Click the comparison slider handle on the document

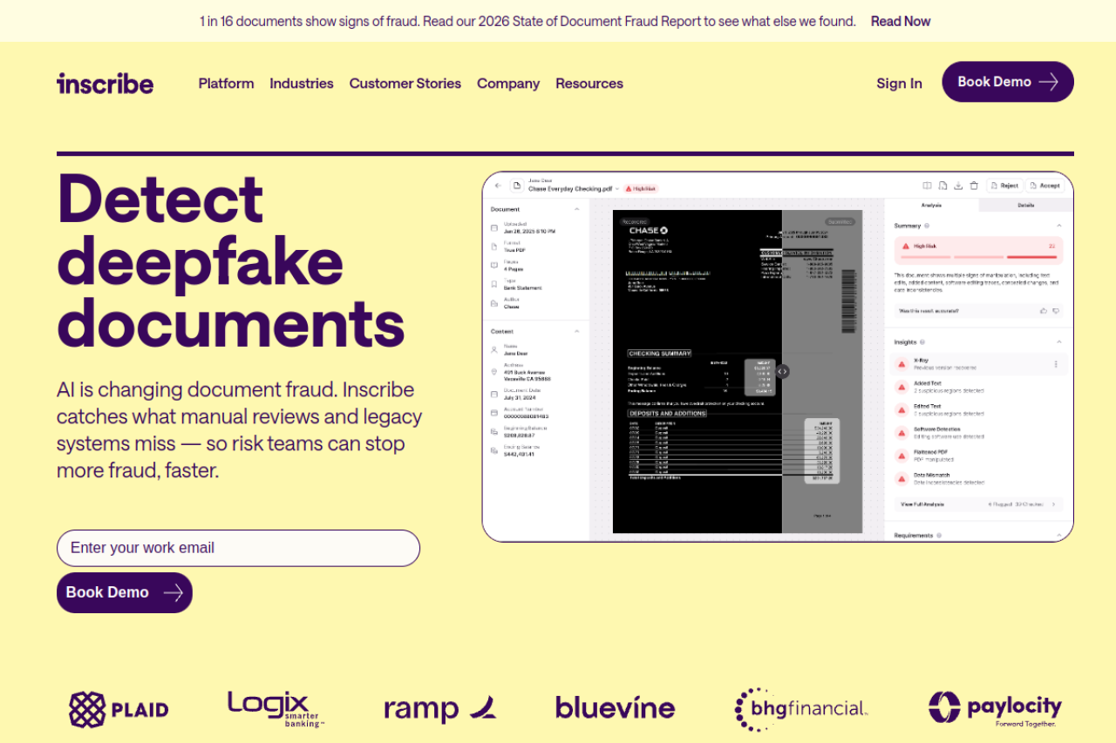tap(782, 371)
